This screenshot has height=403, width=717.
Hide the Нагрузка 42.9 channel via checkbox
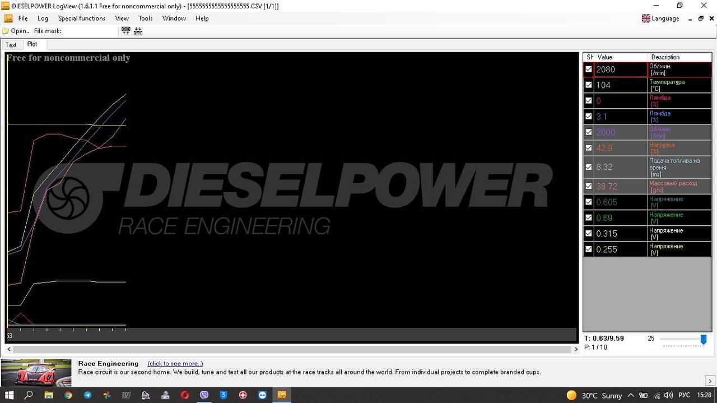point(589,148)
